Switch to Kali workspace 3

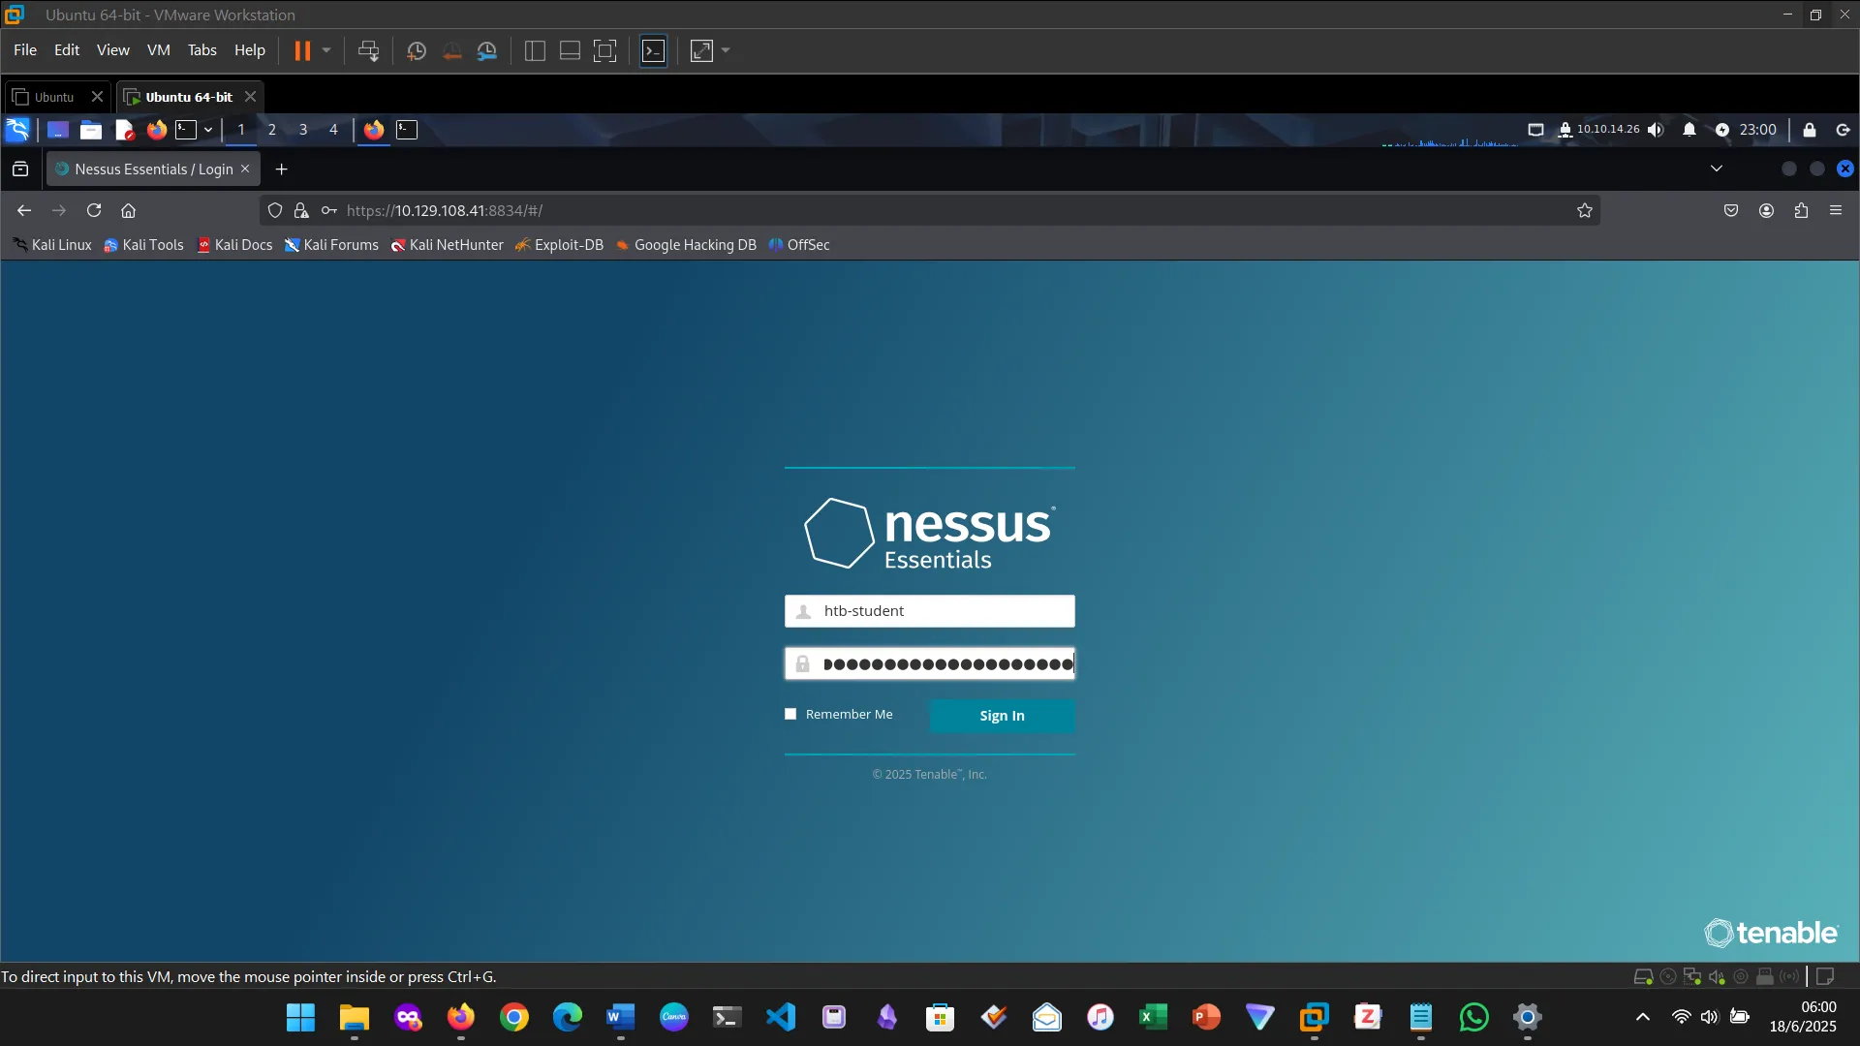tap(303, 130)
